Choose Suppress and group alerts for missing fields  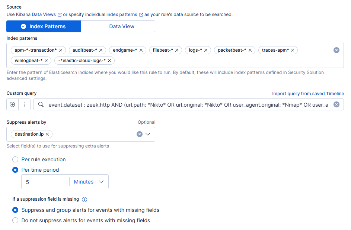15,210
